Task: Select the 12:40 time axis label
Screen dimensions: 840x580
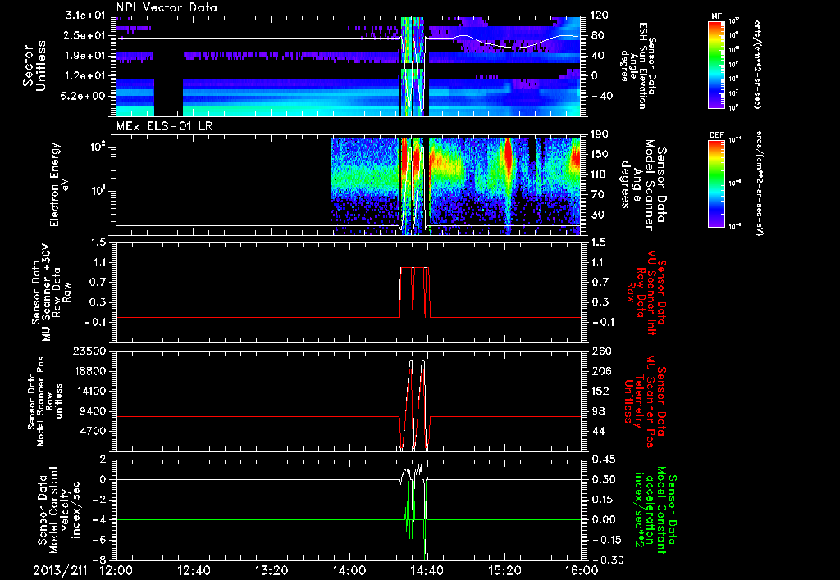Action: click(194, 569)
